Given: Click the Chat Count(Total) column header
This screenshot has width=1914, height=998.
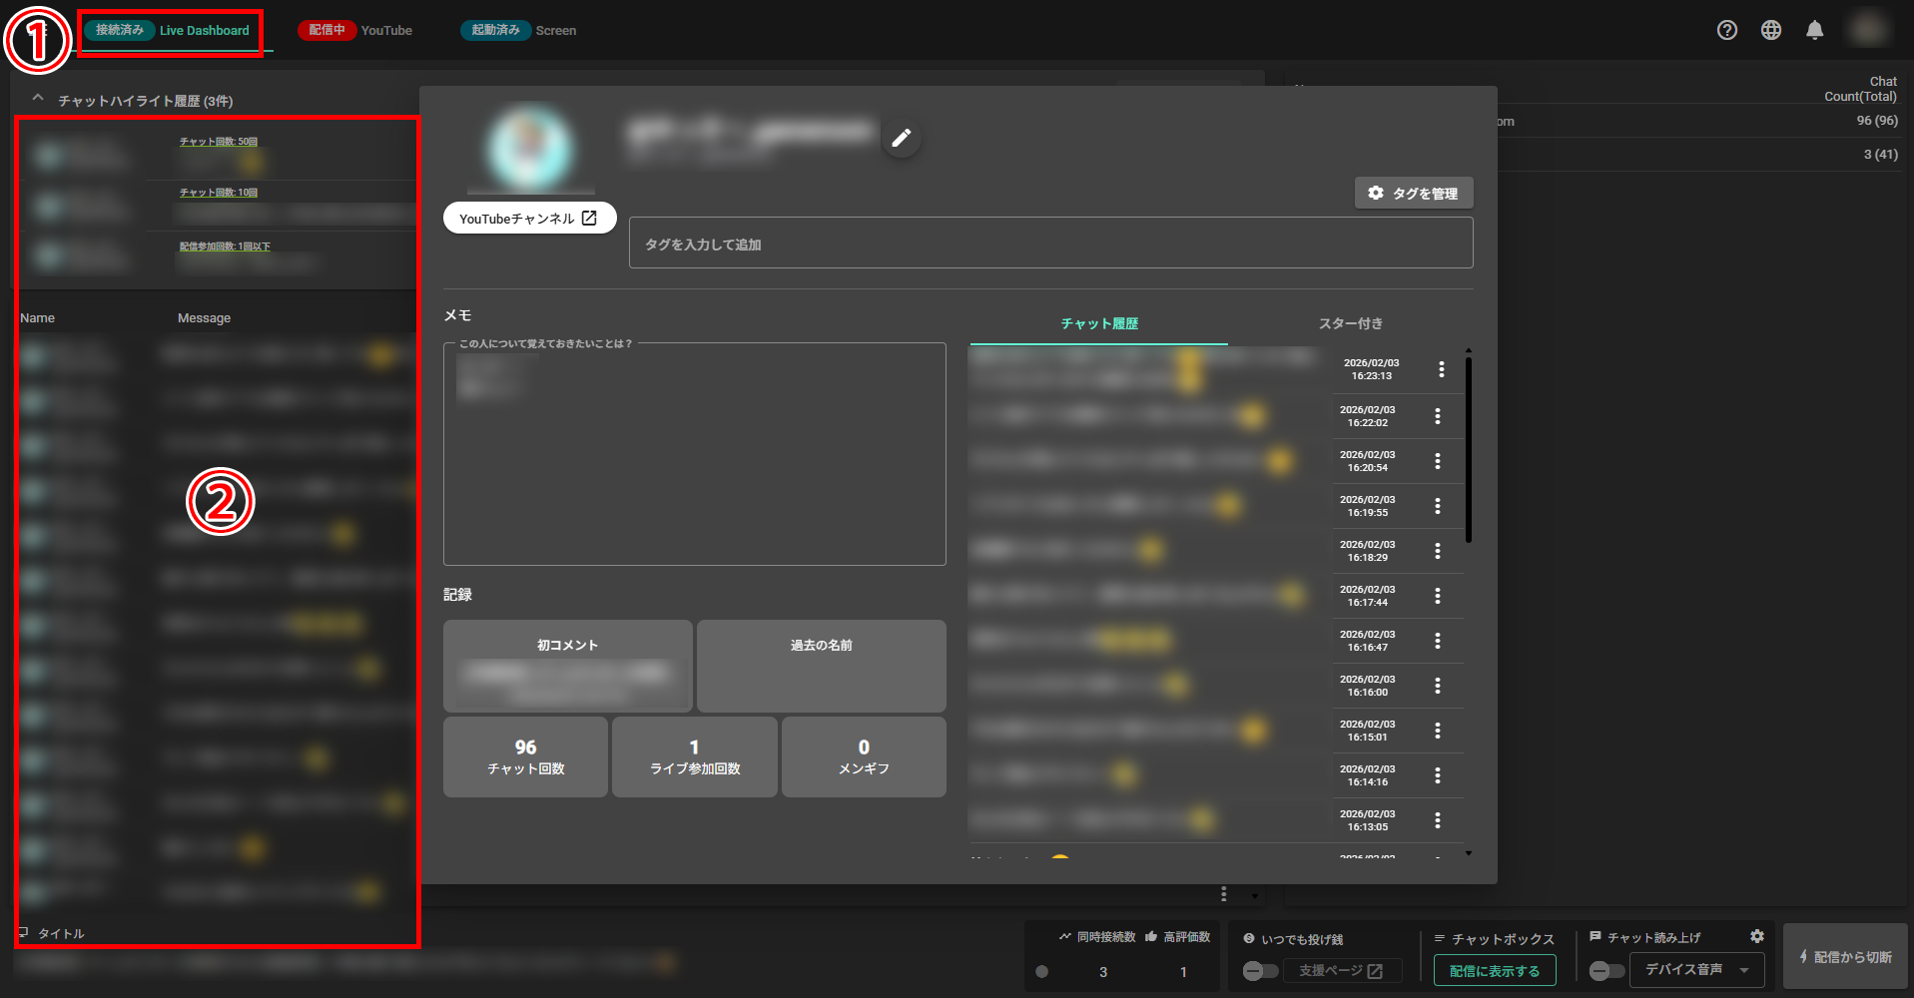Looking at the screenshot, I should 1861,89.
